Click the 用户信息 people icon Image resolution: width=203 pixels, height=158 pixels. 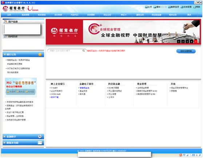[5, 22]
